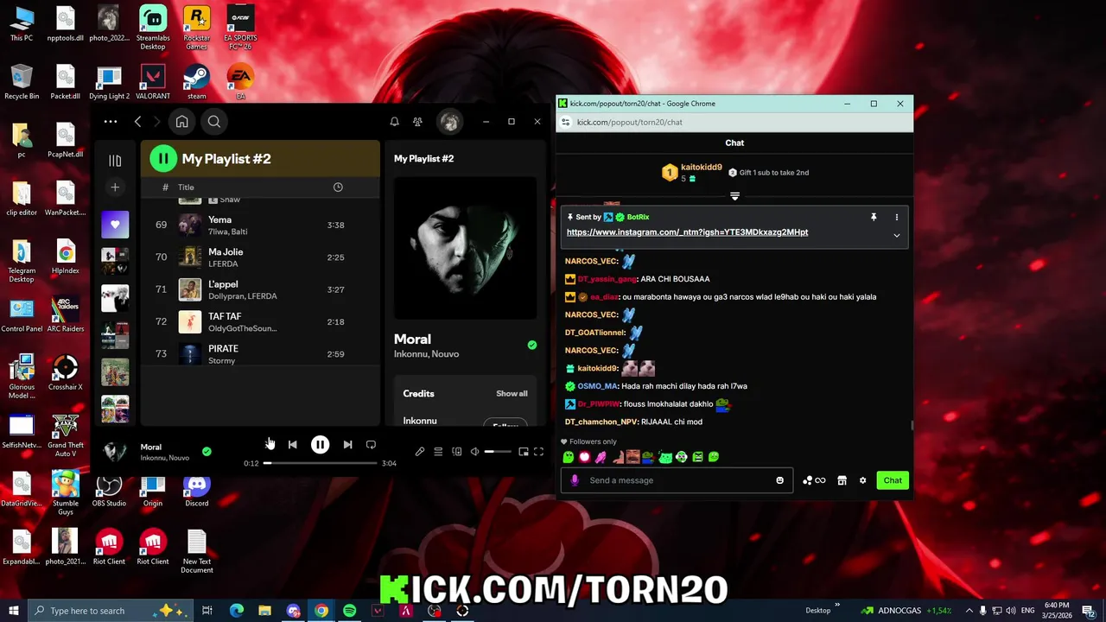
Task: Select the track PIRATE
Action: click(x=260, y=353)
